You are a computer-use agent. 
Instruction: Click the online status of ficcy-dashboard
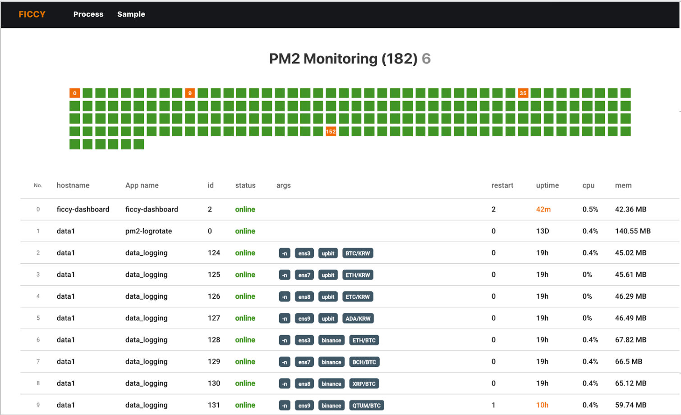point(245,209)
